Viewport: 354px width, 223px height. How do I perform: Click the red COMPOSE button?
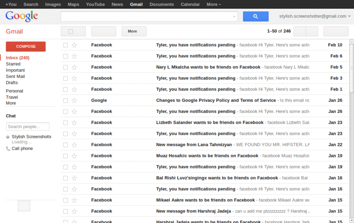coord(26,47)
